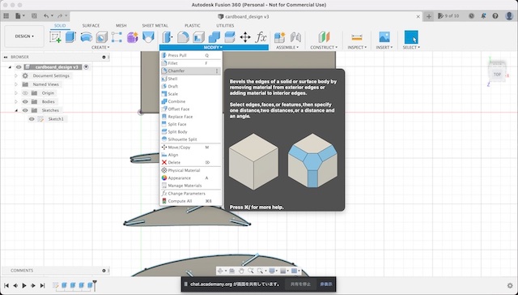Switch to the SURFACE tab

coord(91,25)
